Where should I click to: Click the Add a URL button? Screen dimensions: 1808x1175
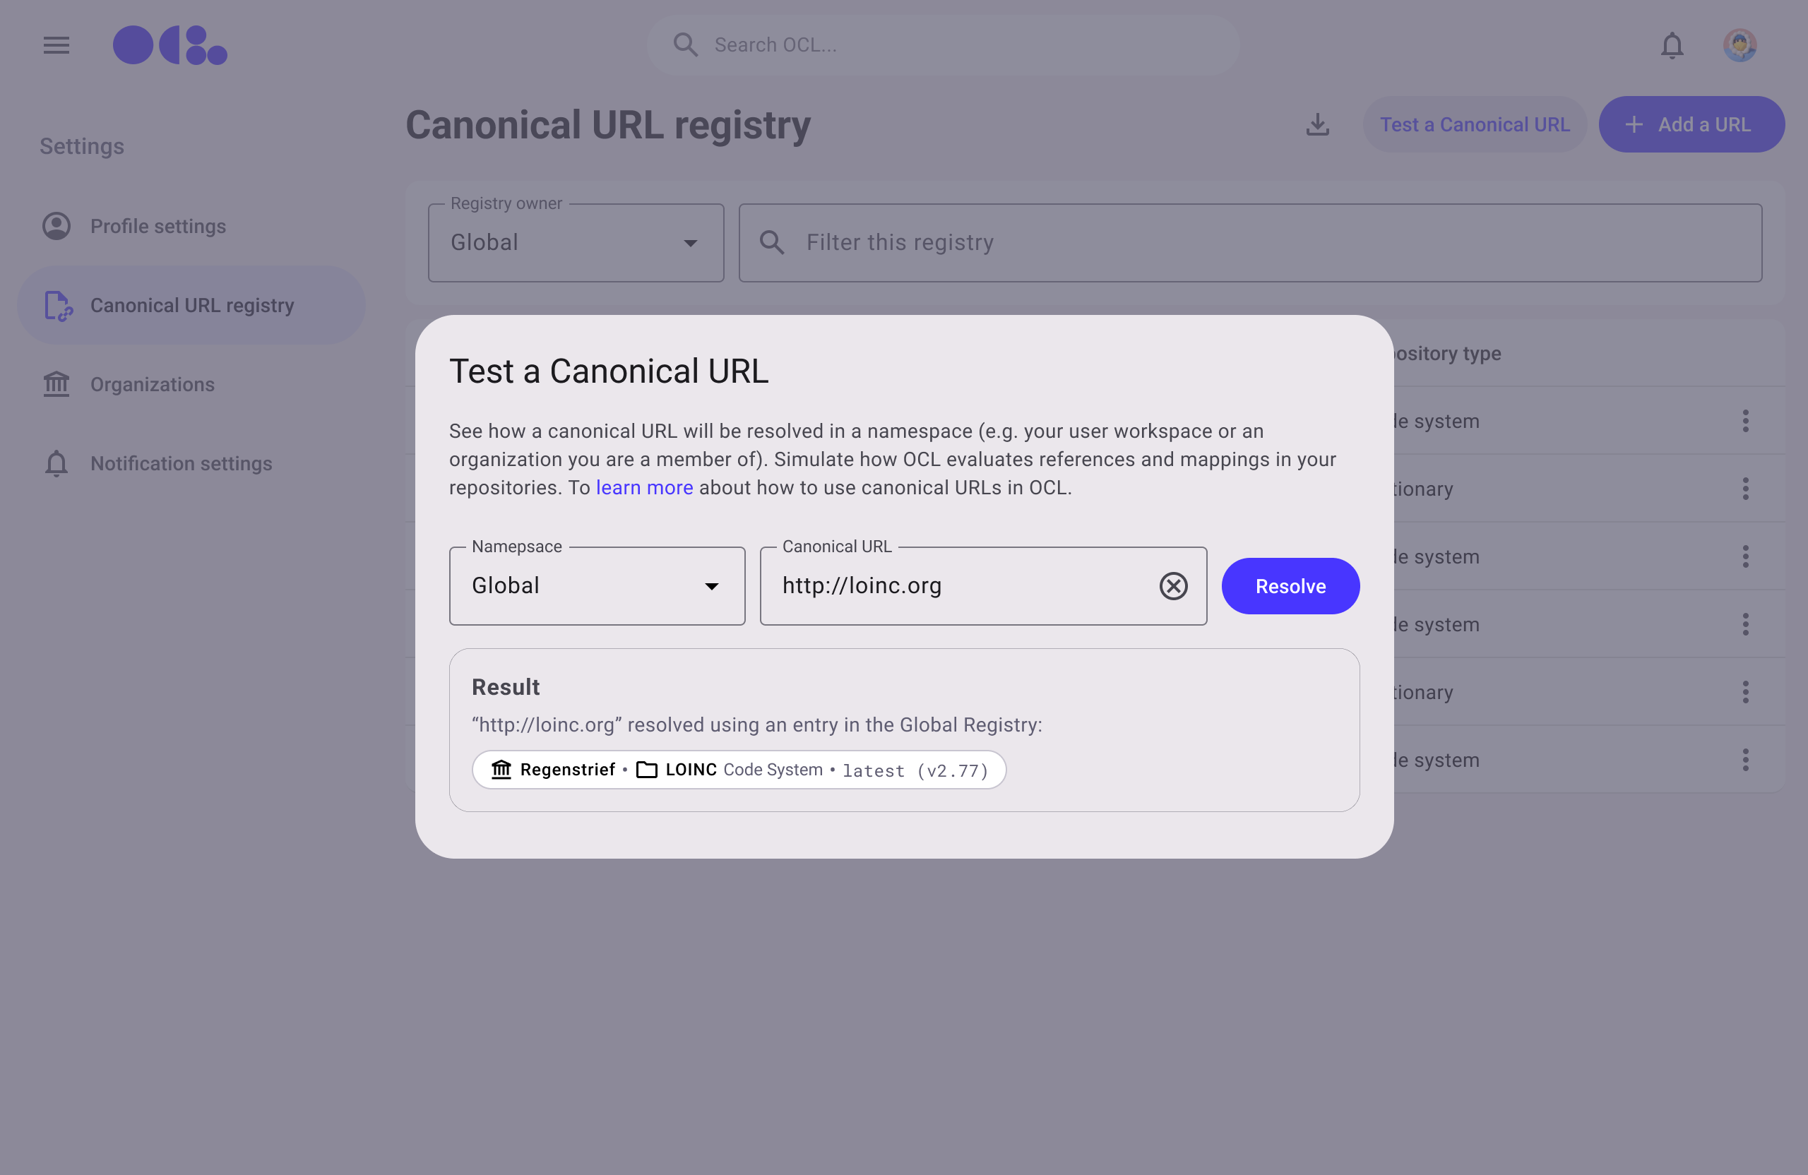tap(1691, 124)
